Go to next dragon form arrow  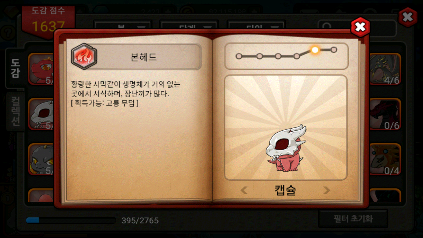(327, 190)
